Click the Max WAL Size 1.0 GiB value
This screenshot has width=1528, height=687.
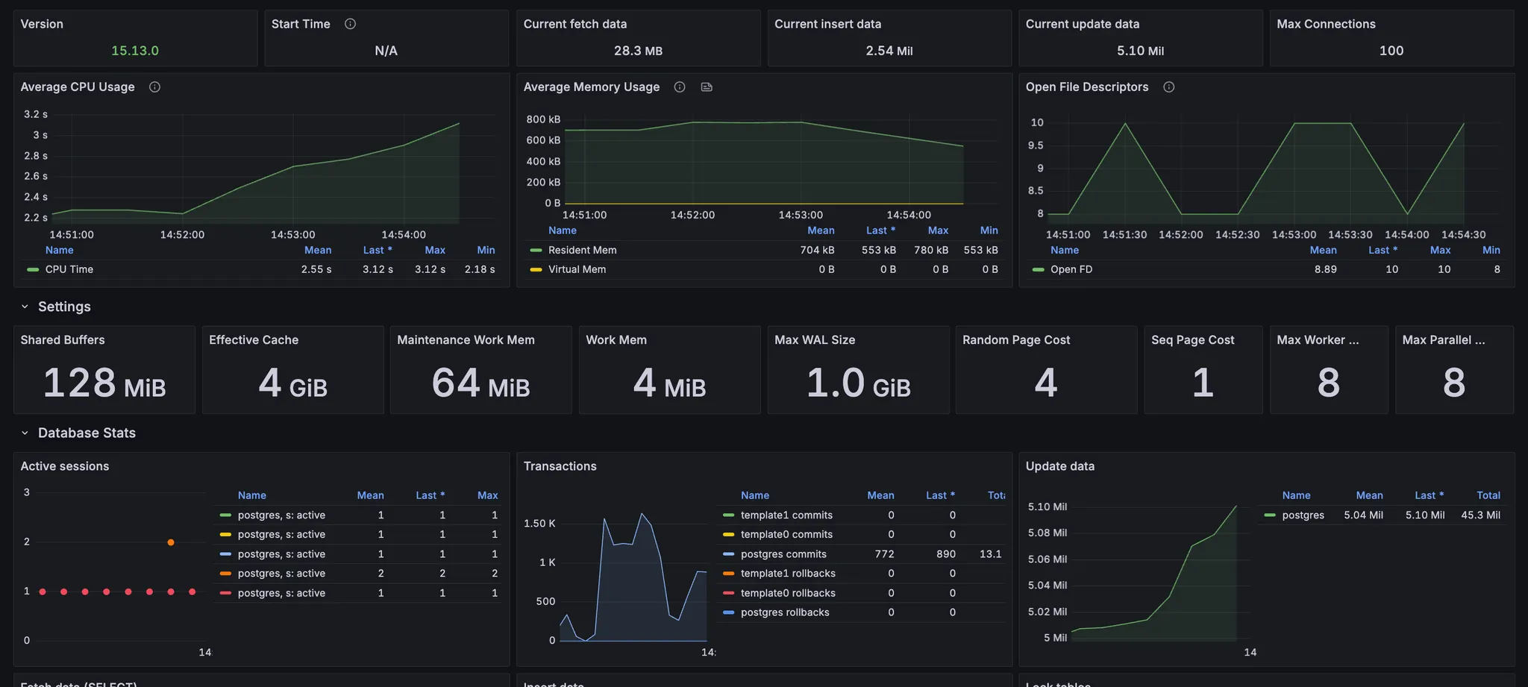pos(859,383)
